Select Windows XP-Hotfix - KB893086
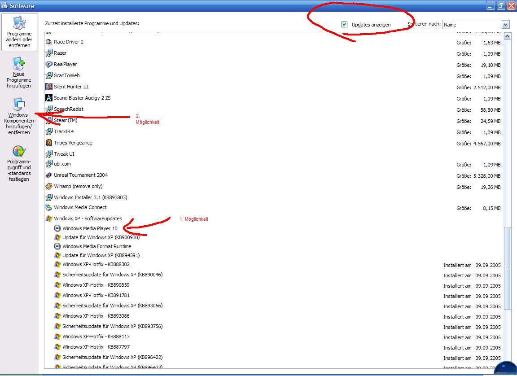Viewport: 517px width, 376px height. click(96, 316)
